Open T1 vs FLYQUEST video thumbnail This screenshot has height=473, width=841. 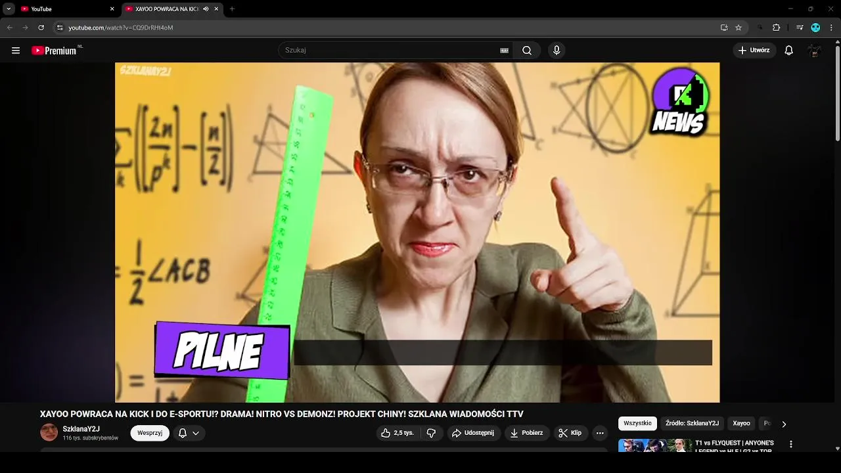coord(655,445)
